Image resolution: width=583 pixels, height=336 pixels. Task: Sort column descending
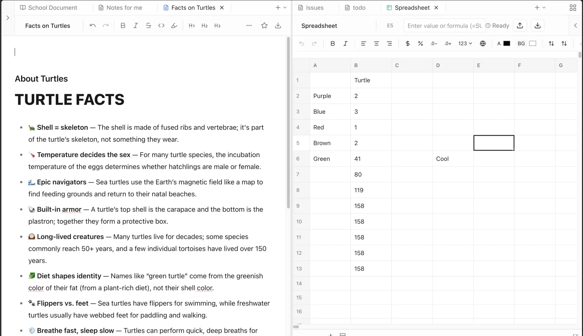(x=564, y=43)
